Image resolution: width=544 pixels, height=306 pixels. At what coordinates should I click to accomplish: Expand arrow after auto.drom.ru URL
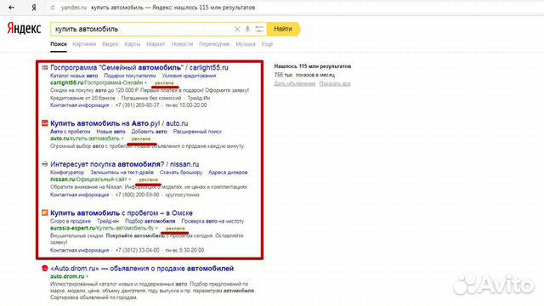[x=87, y=276]
